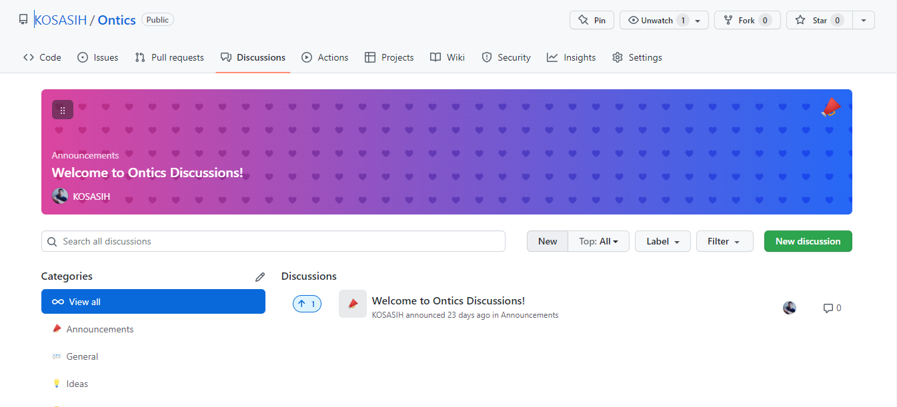Open the Actions tab
The height and width of the screenshot is (407, 897).
click(325, 57)
